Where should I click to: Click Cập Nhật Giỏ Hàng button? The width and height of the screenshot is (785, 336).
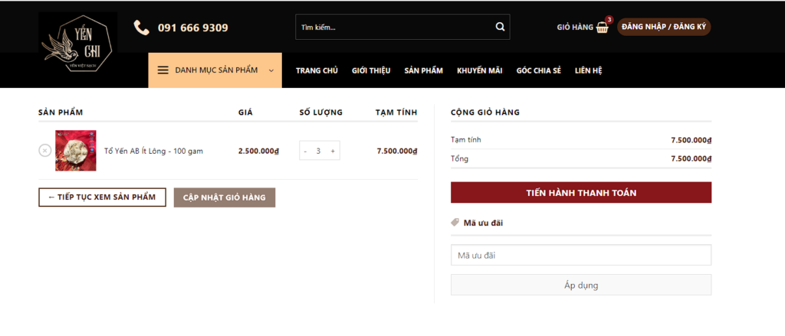click(x=224, y=197)
